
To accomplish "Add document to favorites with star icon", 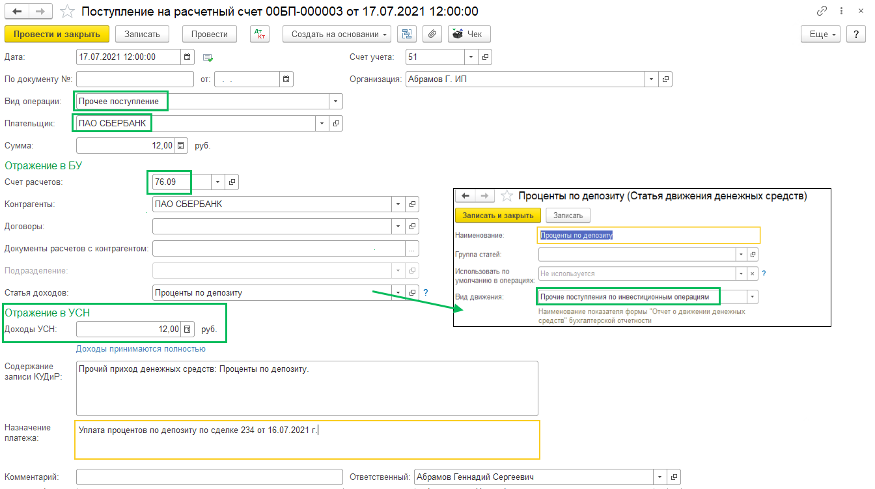I will click(x=66, y=12).
